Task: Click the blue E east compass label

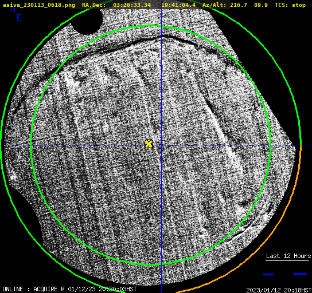Action: 19,18
